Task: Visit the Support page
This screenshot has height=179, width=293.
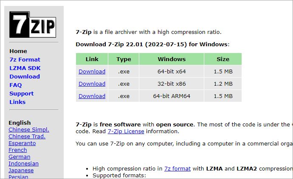Action: pyautogui.click(x=21, y=93)
